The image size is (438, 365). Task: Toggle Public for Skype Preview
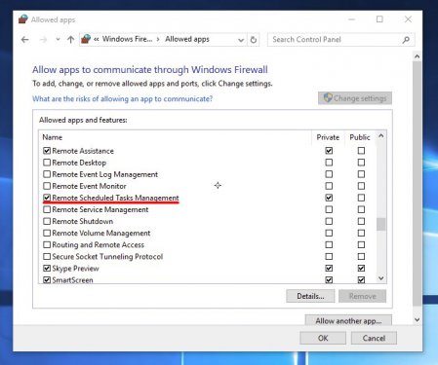[x=361, y=269]
